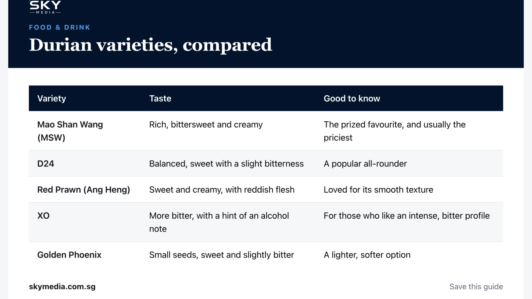Select the Variety column header

pyautogui.click(x=52, y=98)
